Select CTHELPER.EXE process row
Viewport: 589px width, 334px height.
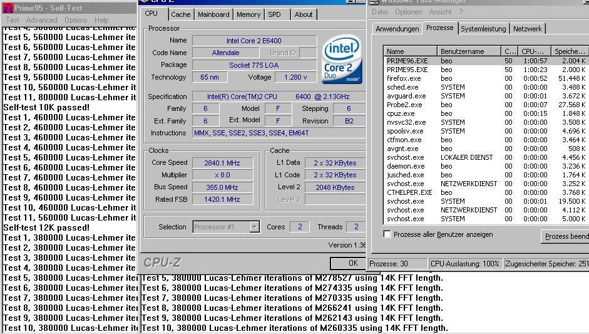[486, 192]
